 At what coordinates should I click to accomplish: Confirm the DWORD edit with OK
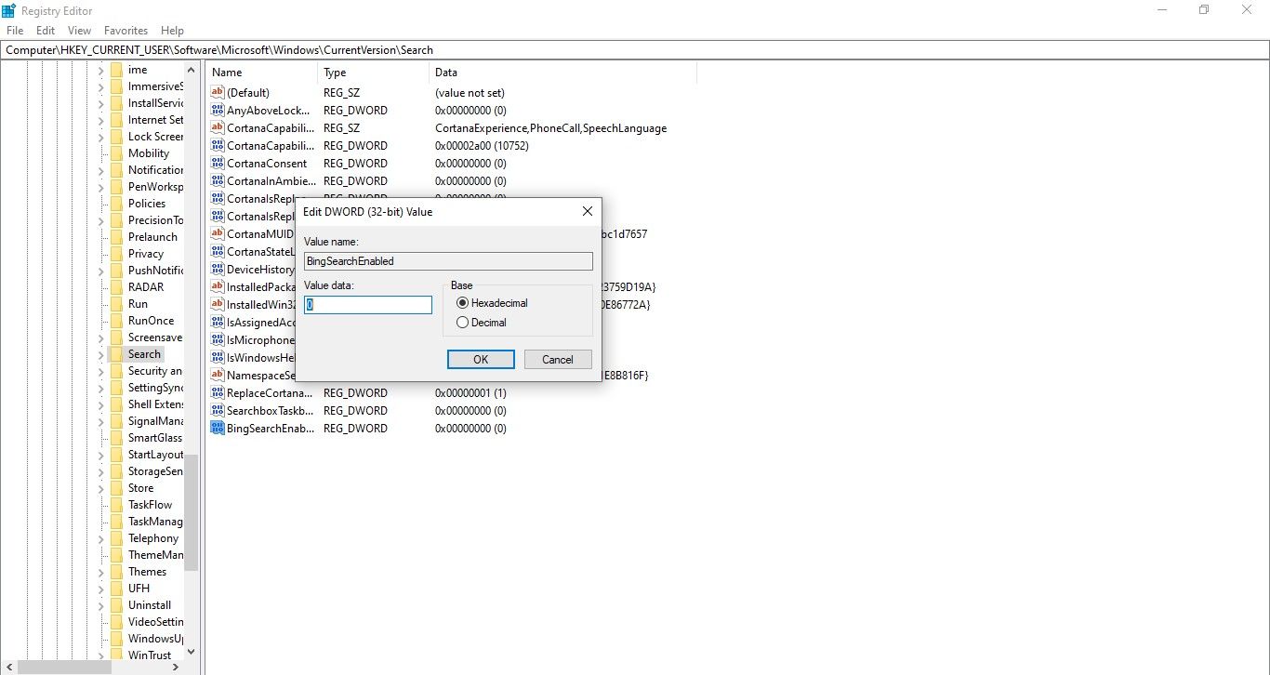pos(481,360)
